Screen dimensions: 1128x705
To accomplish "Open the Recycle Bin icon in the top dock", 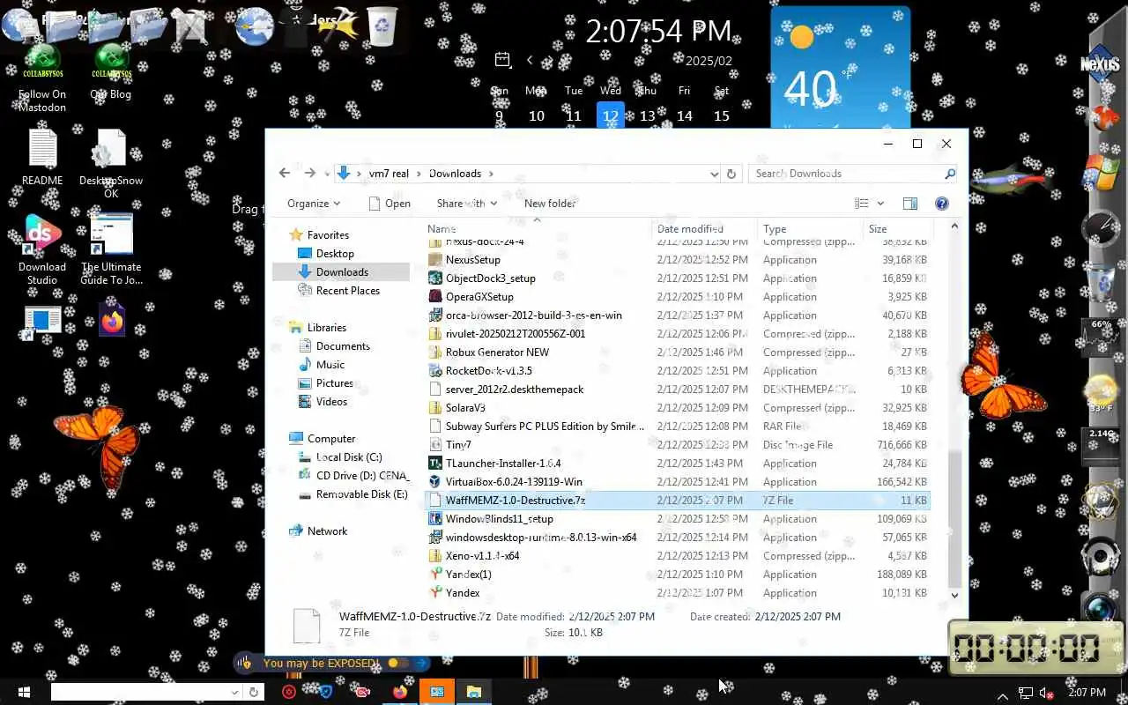I will coord(382,26).
